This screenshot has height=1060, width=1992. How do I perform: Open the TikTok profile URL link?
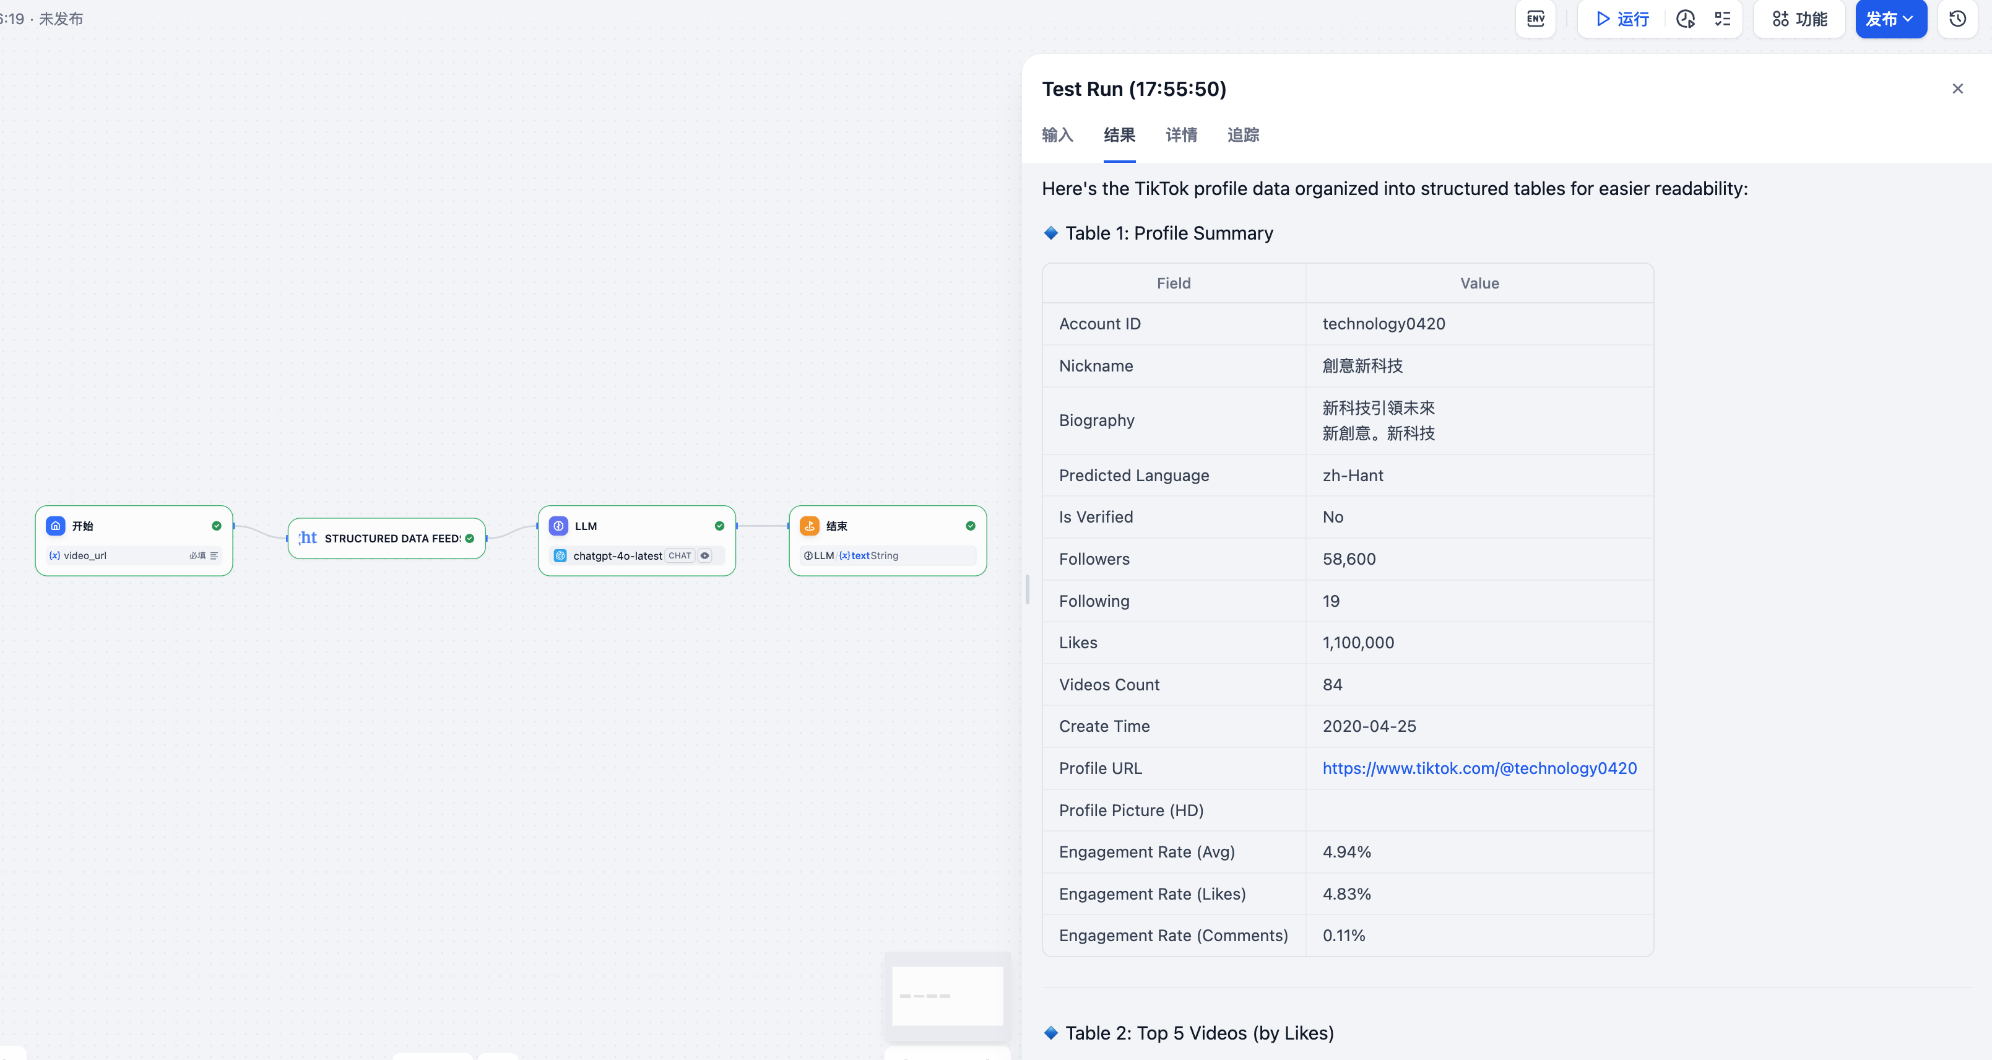1479,768
